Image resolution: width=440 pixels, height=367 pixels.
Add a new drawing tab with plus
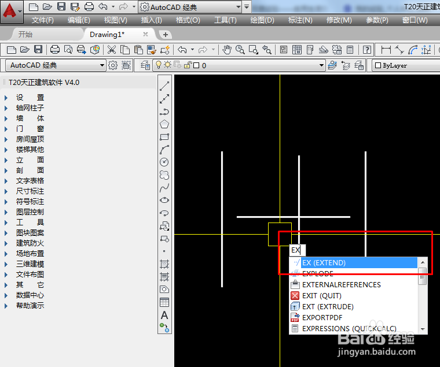click(166, 35)
